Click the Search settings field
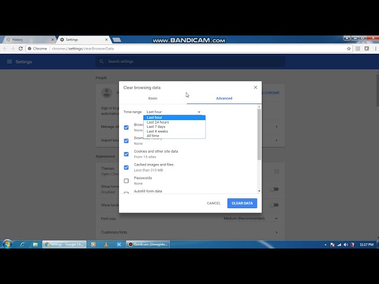379x284 pixels. [190, 62]
